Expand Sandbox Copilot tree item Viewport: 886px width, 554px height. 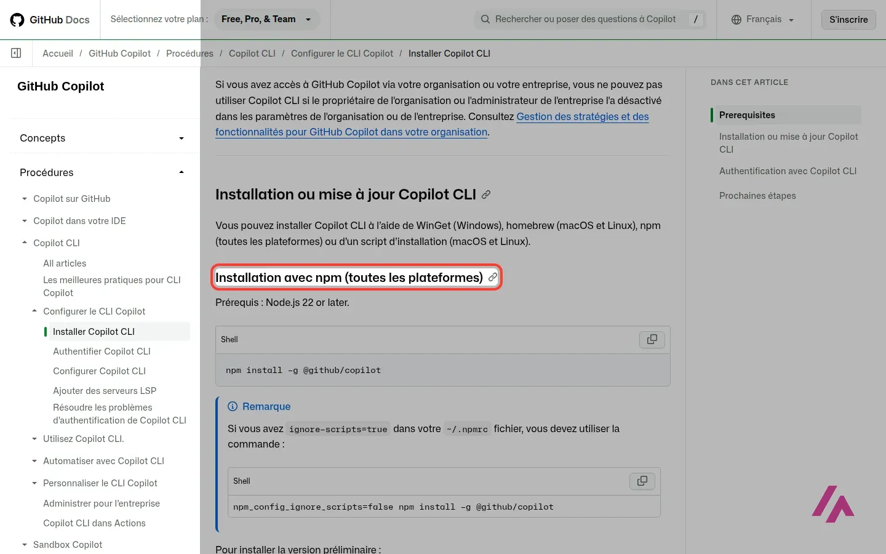click(25, 545)
